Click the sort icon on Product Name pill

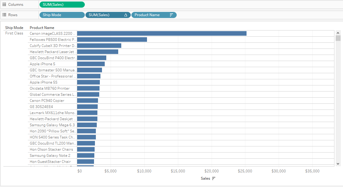click(171, 15)
